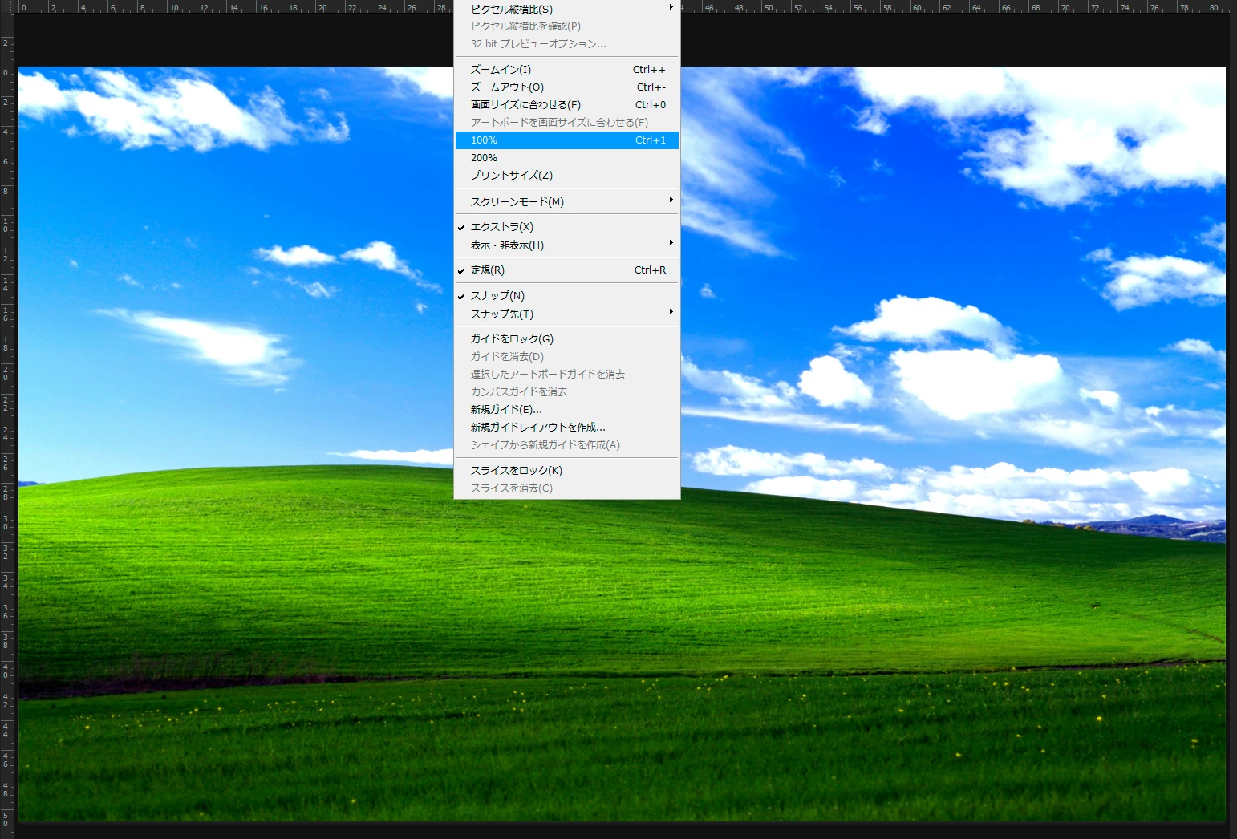Screen dimensions: 1237x839
Task: Click the ガイドを消去(D) entry
Action: pos(567,357)
